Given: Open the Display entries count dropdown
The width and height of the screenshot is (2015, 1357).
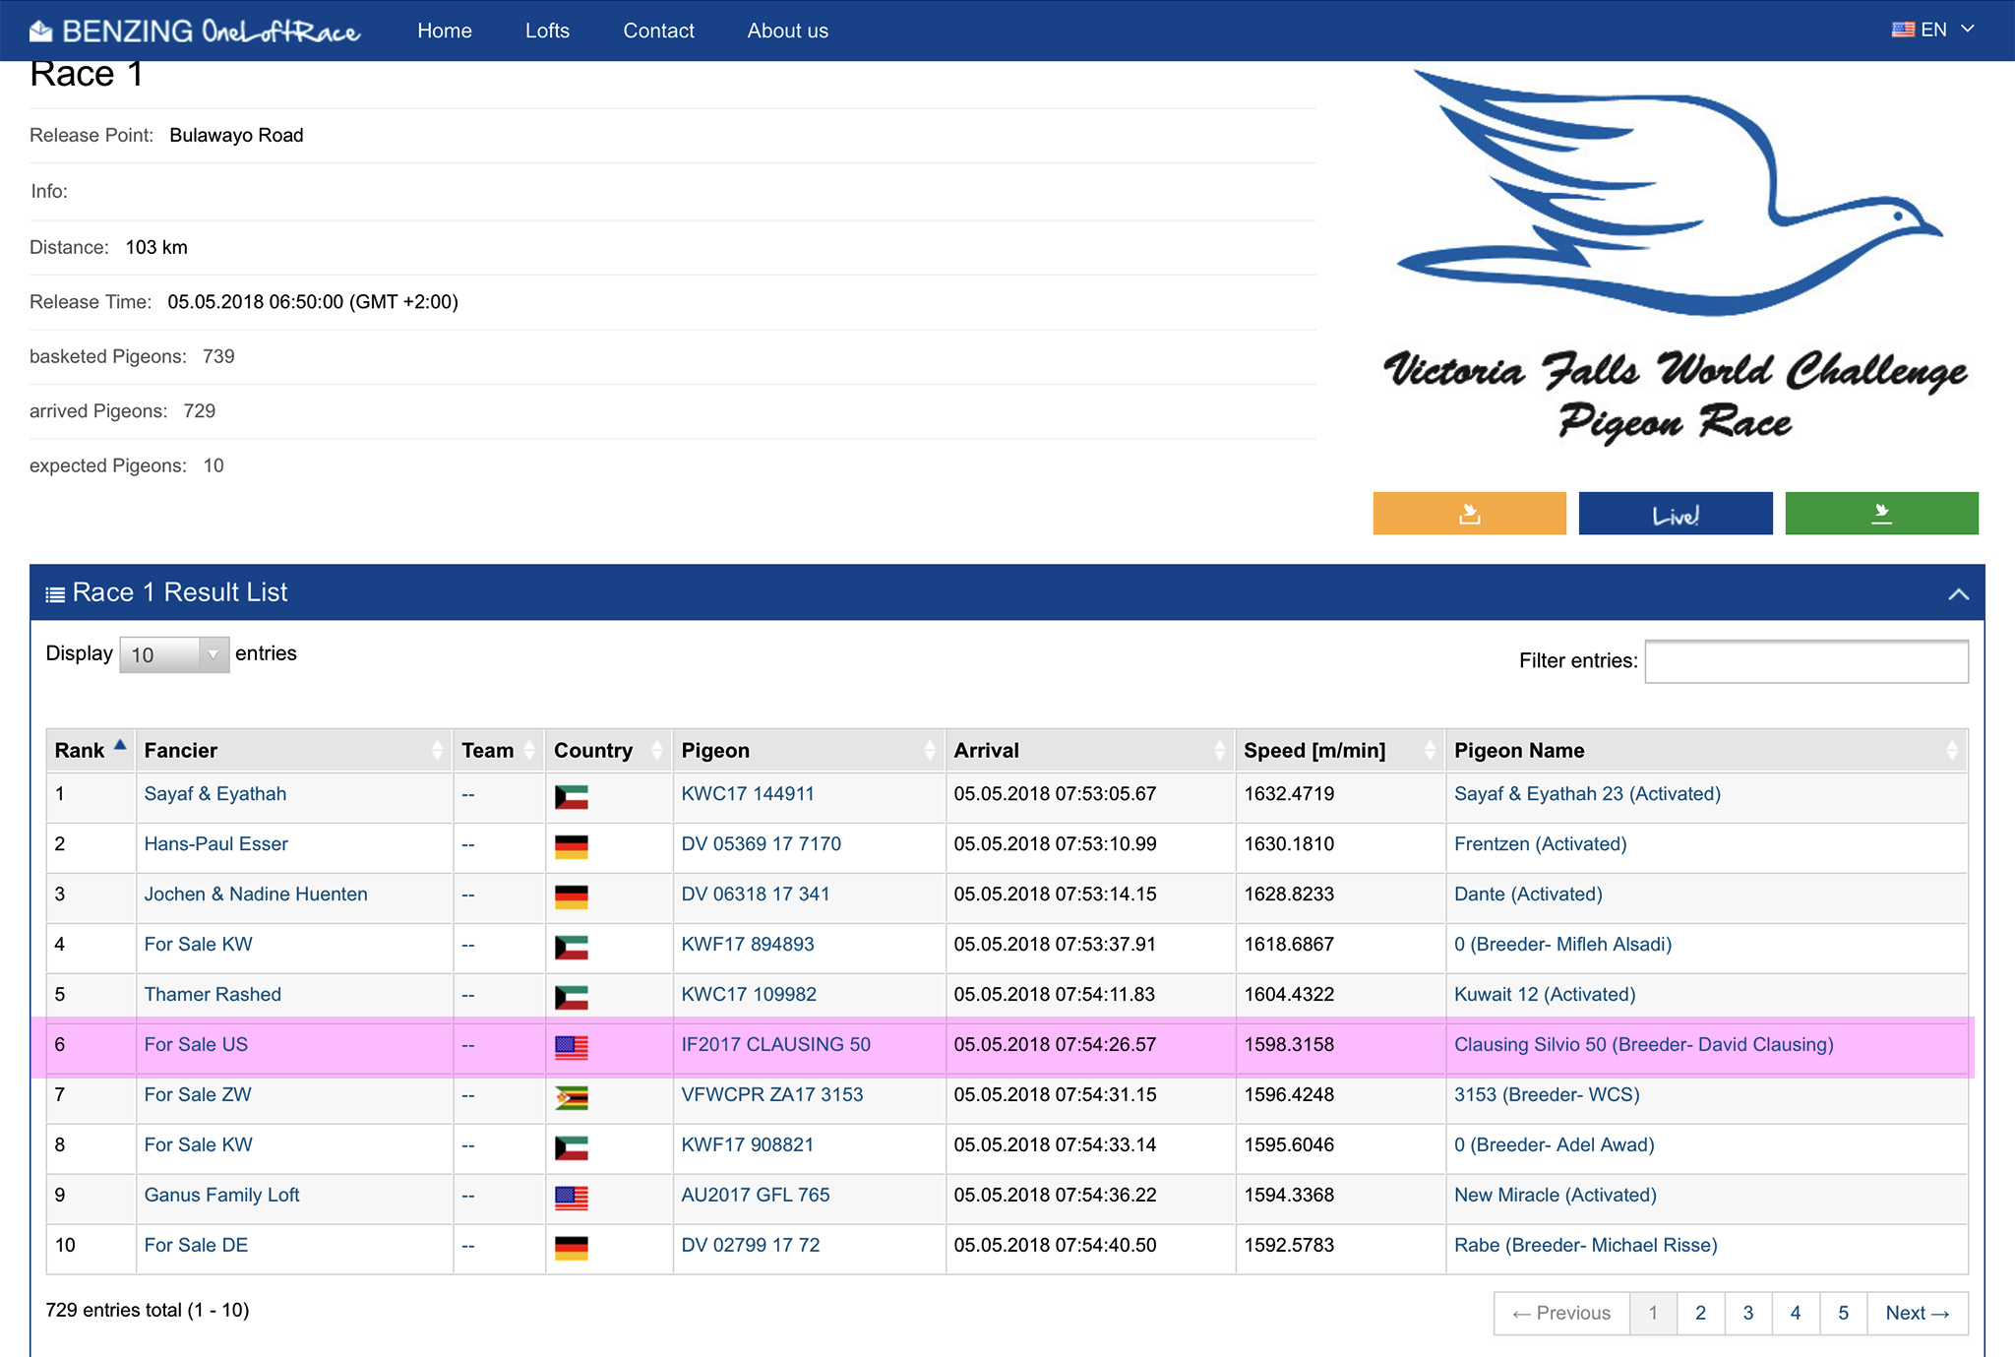Looking at the screenshot, I should [x=174, y=654].
